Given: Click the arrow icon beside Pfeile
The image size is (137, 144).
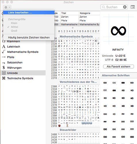Looking at the screenshot, I should (4, 57).
